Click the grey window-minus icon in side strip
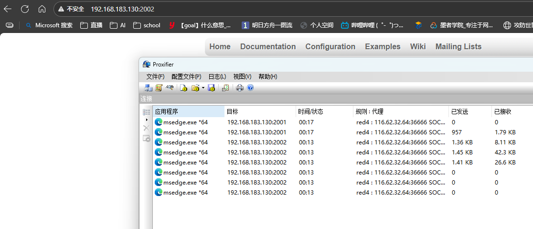This screenshot has height=229, width=533. click(147, 138)
